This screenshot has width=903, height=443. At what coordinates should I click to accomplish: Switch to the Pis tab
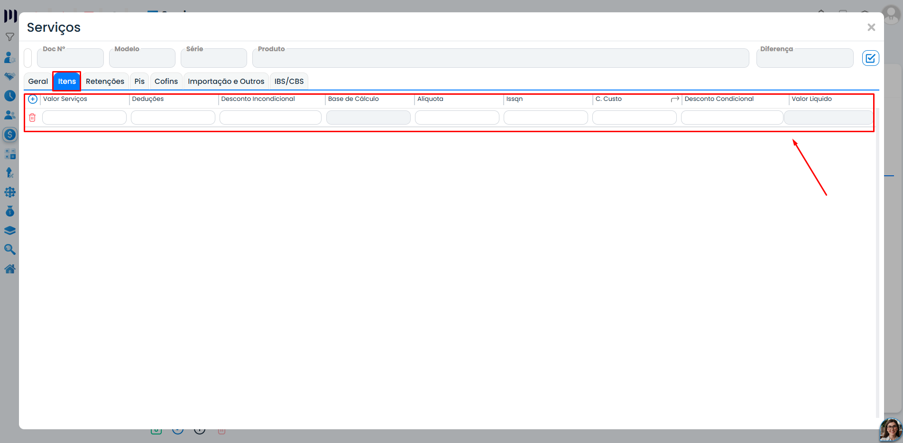click(x=139, y=81)
